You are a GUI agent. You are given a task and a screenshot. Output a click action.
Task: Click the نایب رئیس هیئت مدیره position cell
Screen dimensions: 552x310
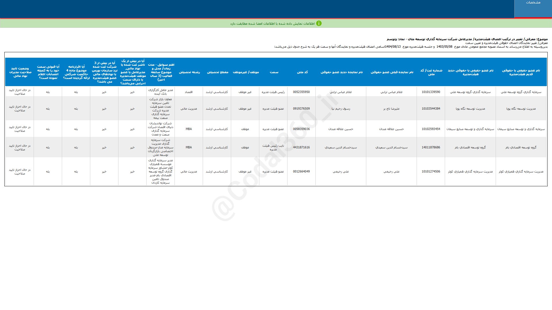click(273, 148)
